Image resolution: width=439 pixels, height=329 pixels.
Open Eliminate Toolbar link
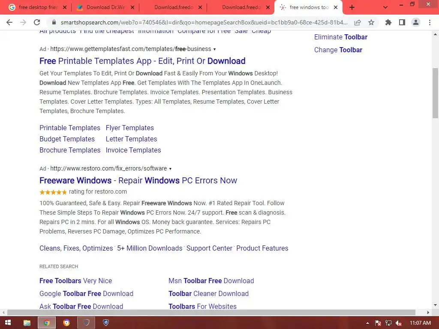pyautogui.click(x=341, y=37)
